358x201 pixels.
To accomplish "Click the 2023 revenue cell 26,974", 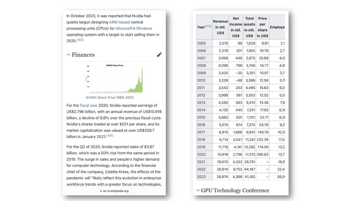I will point(220,177).
